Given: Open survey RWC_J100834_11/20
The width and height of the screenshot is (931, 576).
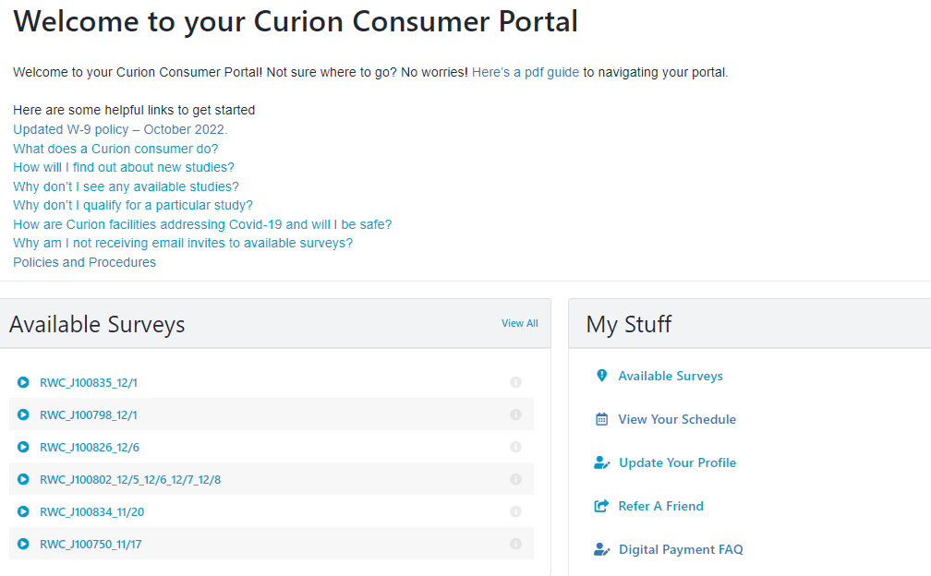Looking at the screenshot, I should pos(92,511).
